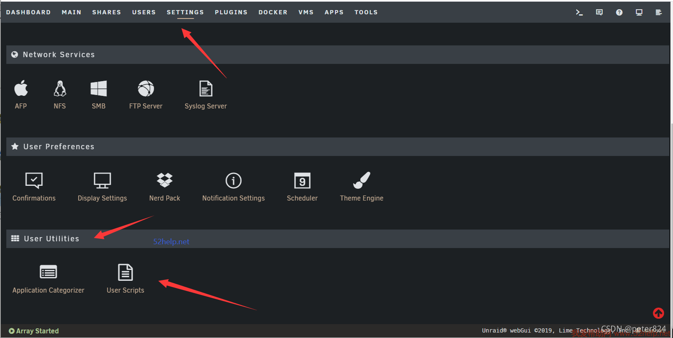Click the User Preferences section header
The image size is (673, 338).
[x=338, y=147]
